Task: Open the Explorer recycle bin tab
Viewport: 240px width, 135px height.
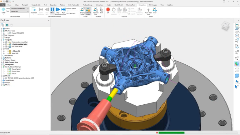Action: pos(12,25)
